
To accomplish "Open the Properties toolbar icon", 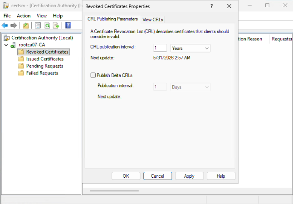I will (x=38, y=25).
